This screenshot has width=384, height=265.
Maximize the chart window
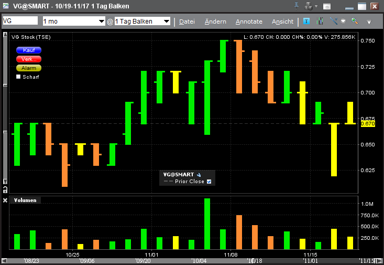[361, 6]
